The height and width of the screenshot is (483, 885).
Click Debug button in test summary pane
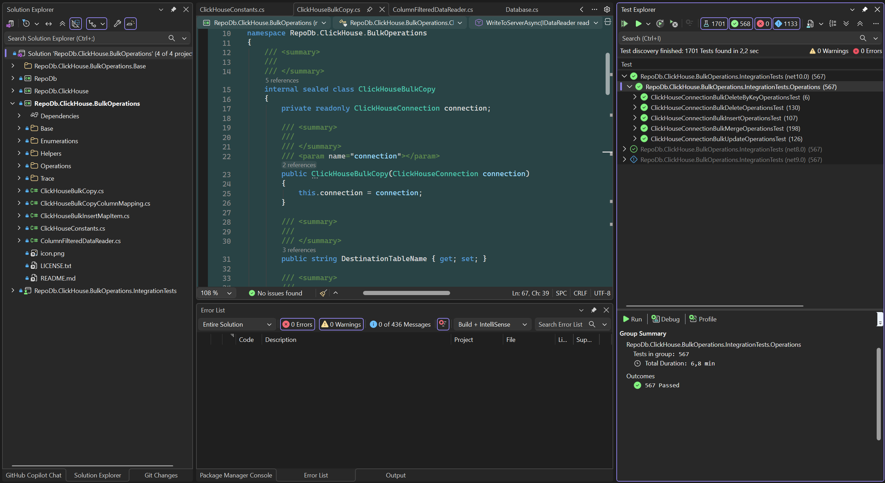[665, 319]
